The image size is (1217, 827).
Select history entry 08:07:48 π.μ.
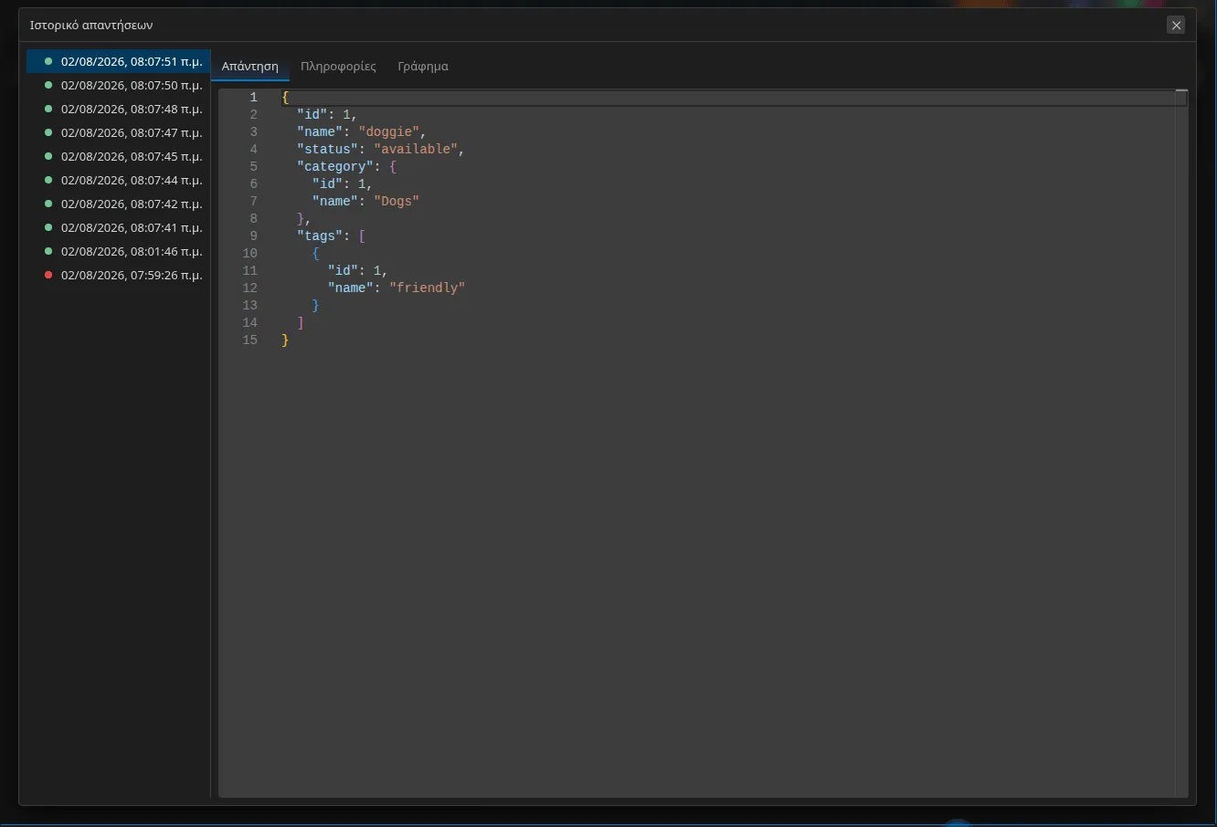119,109
